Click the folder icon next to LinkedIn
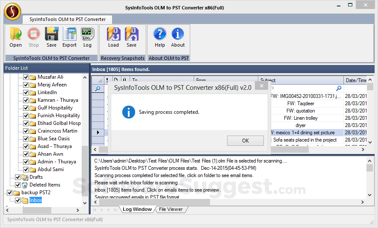The height and width of the screenshot is (228, 378). pos(32,93)
